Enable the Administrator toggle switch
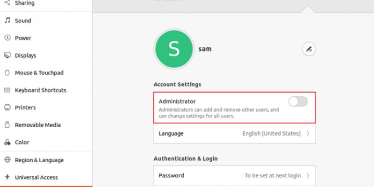 [298, 101]
